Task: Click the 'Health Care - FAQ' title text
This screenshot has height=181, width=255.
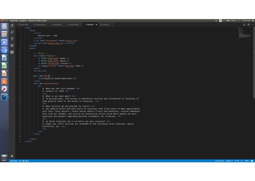Action: (47, 36)
